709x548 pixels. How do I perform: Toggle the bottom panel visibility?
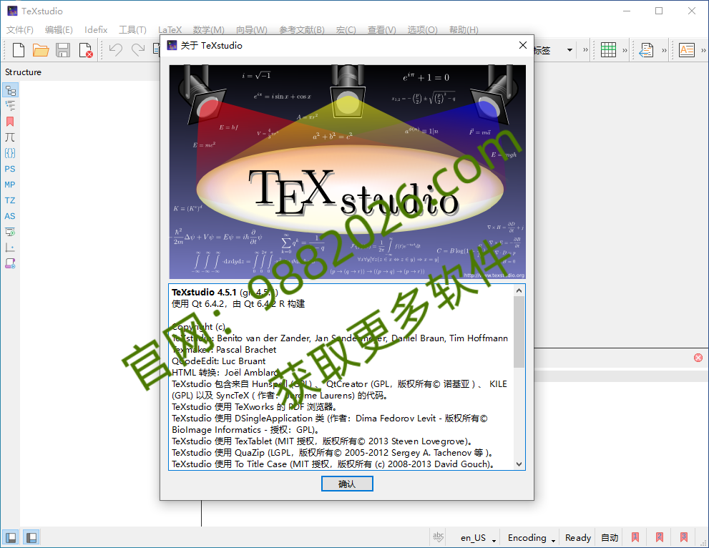pos(31,537)
